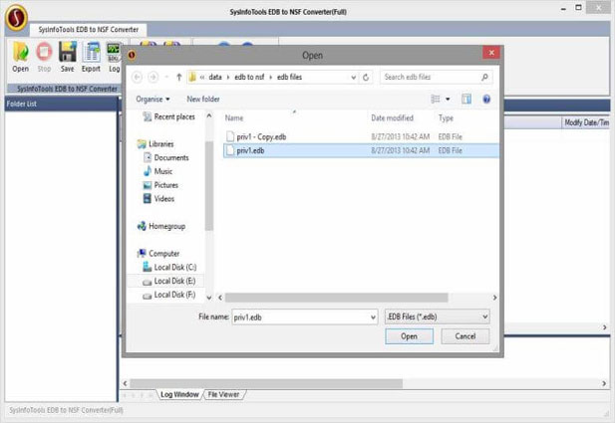Open Local Disk (F:)

168,295
